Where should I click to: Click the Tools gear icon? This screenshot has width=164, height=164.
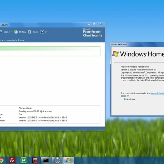(30, 32)
